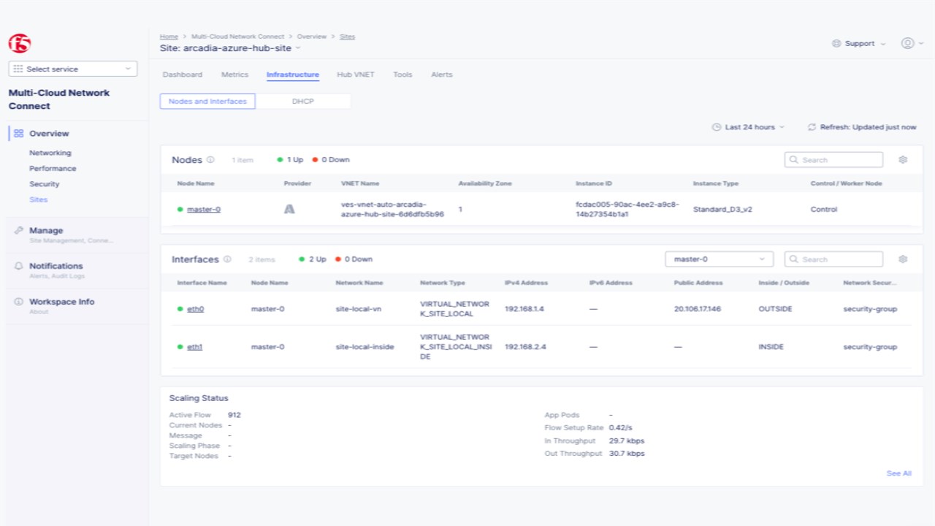Viewport: 935px width, 526px height.
Task: Click the Availability Zone column header
Action: (x=485, y=183)
